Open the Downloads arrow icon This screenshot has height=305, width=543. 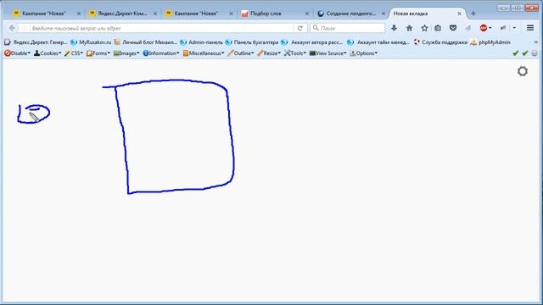(394, 28)
